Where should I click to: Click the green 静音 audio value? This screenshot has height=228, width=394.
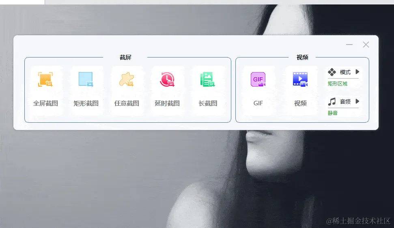coord(332,113)
